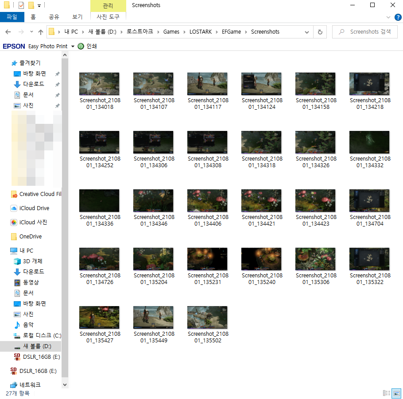Go up one folder level
This screenshot has height=399, width=403.
[x=41, y=32]
